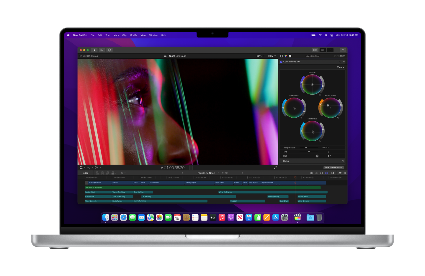The height and width of the screenshot is (276, 425).
Task: Enable the Color Wheels 1 checkbox
Action: click(281, 62)
